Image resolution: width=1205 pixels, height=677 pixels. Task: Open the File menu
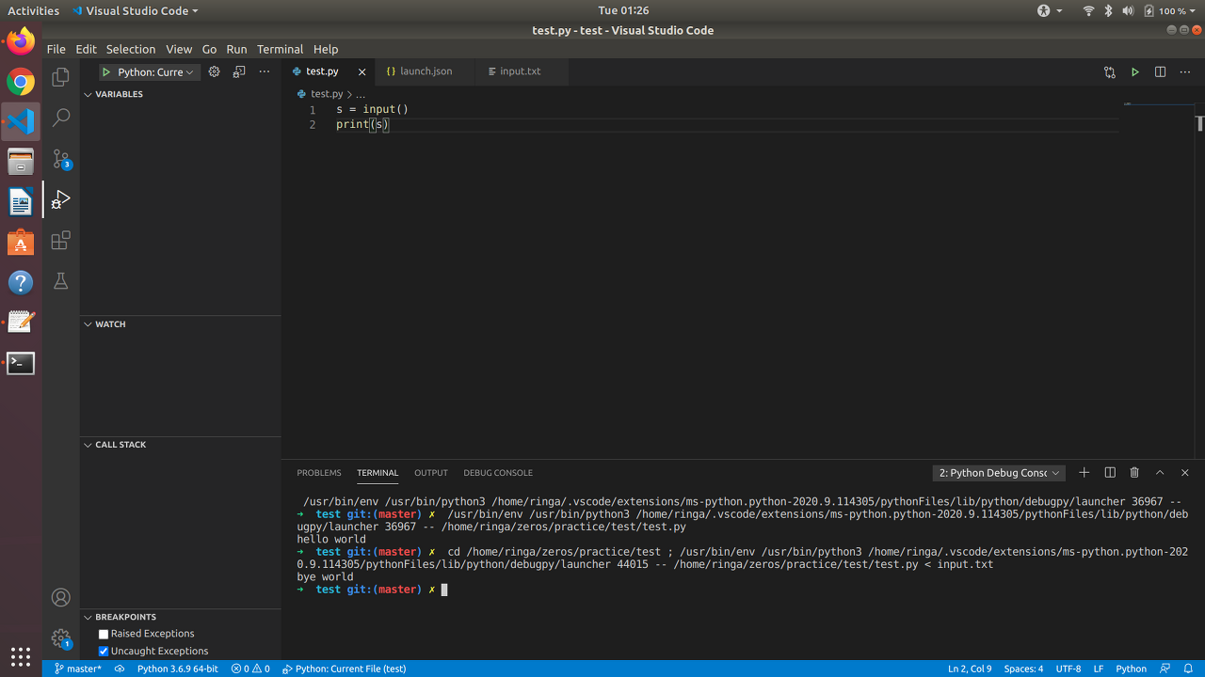(56, 49)
